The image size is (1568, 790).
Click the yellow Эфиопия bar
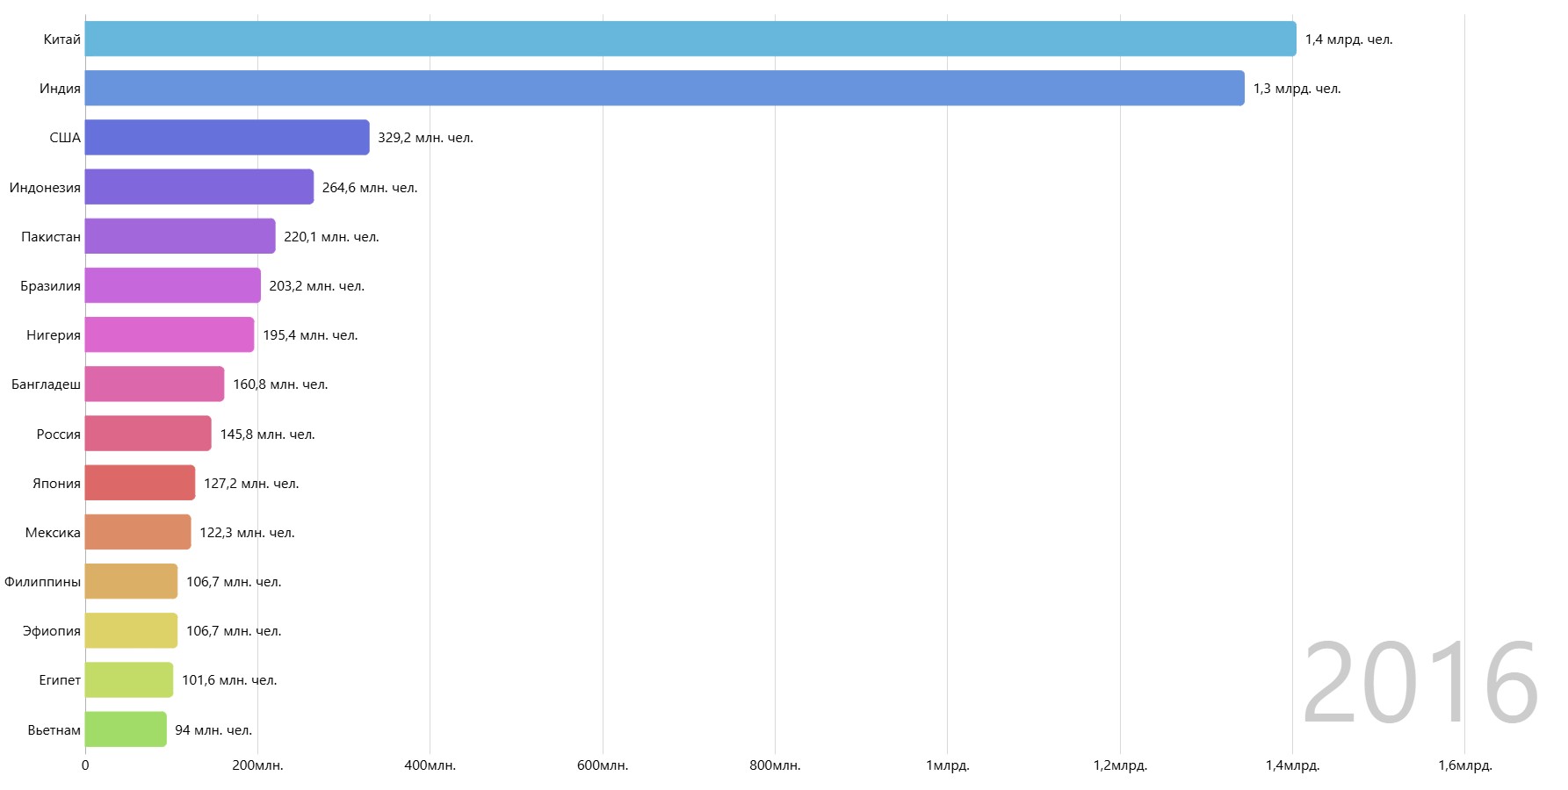[131, 630]
